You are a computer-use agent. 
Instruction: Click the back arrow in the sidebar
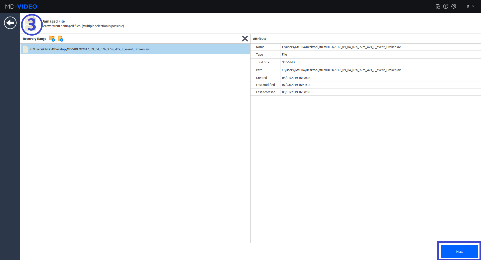10,23
